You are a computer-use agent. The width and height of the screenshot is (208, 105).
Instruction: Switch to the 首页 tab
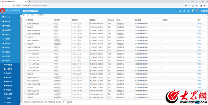(33, 15)
